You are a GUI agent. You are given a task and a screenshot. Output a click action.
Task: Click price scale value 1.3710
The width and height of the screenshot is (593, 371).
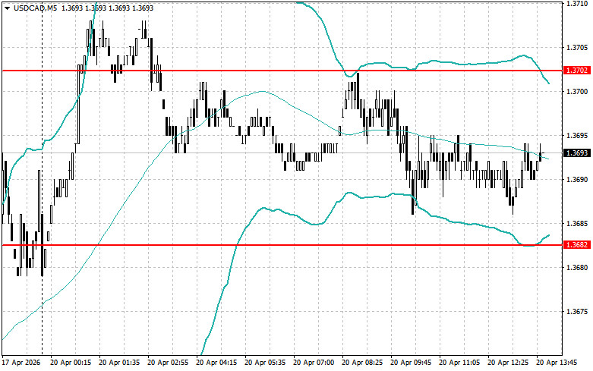[x=577, y=4]
